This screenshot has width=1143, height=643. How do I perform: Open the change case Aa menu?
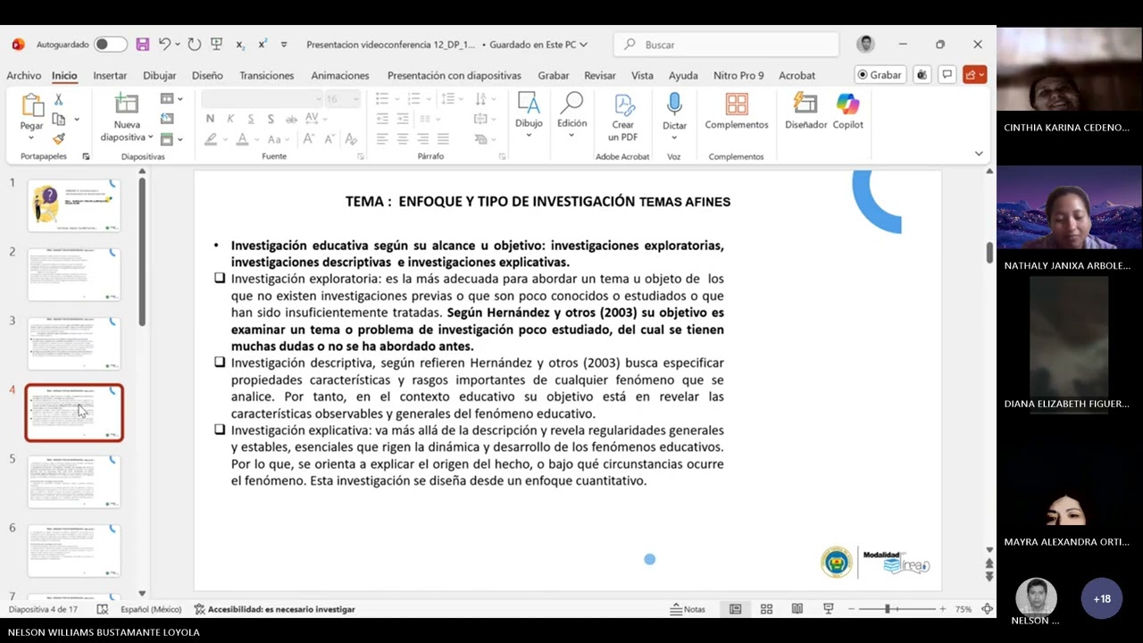pos(278,139)
